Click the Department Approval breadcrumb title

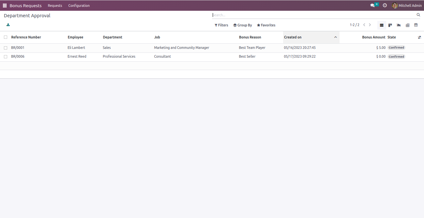click(27, 16)
